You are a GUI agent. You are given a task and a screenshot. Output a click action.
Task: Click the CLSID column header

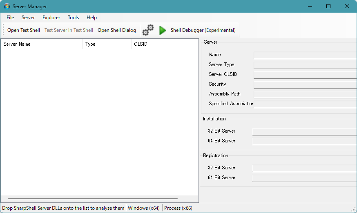[x=163, y=44]
